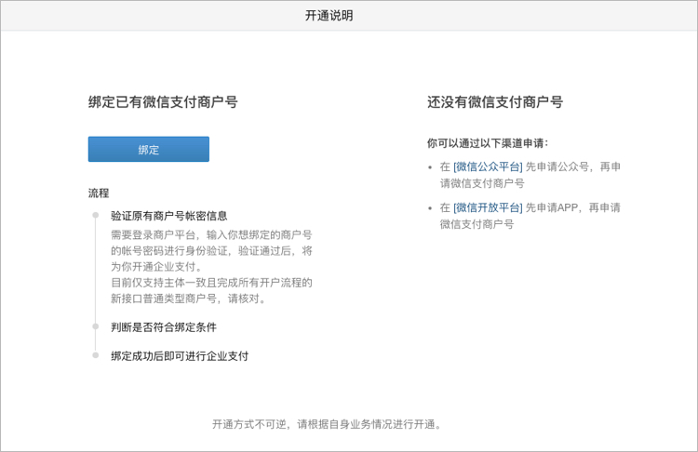Select text 为你开通企业支付。
The image size is (698, 452).
pos(156,267)
